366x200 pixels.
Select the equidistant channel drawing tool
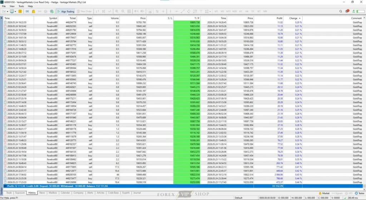pos(189,11)
